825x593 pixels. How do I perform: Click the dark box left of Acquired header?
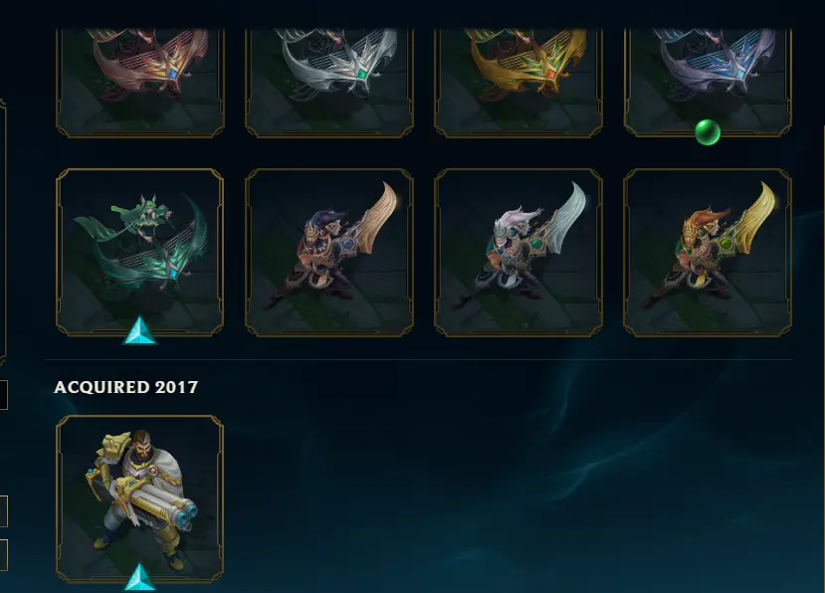(4, 395)
